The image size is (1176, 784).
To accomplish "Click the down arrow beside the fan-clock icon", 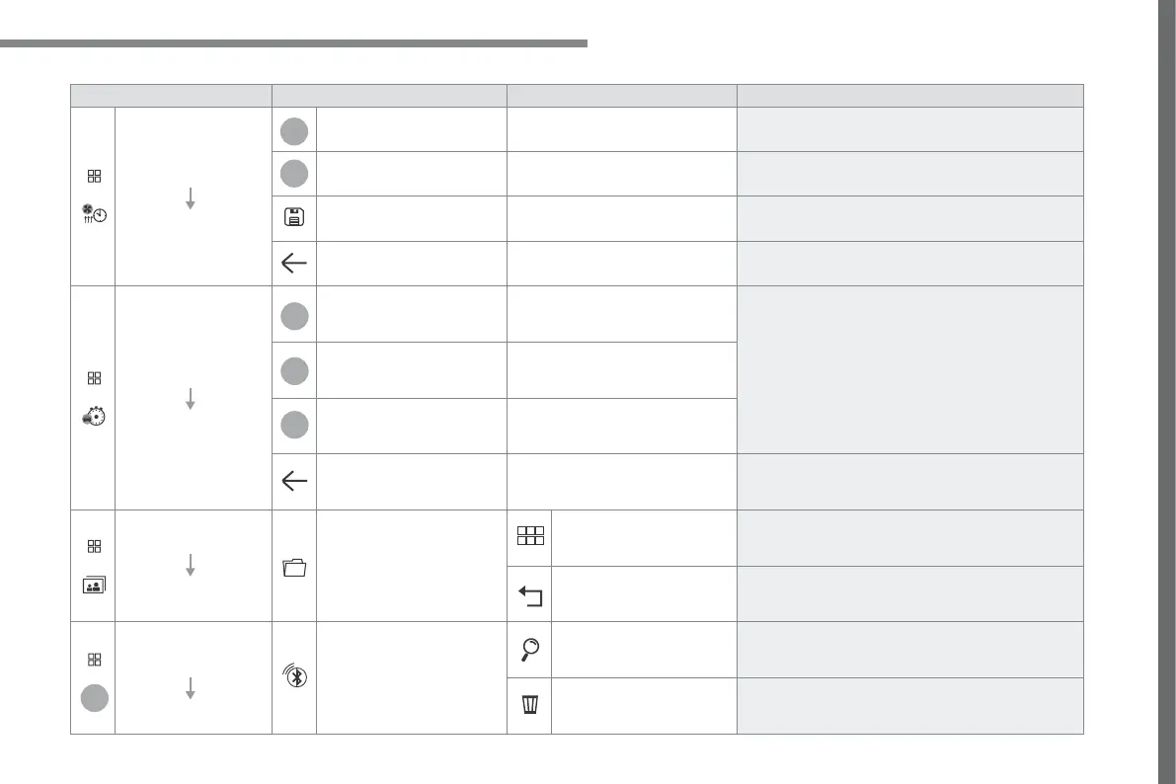I will pyautogui.click(x=191, y=196).
